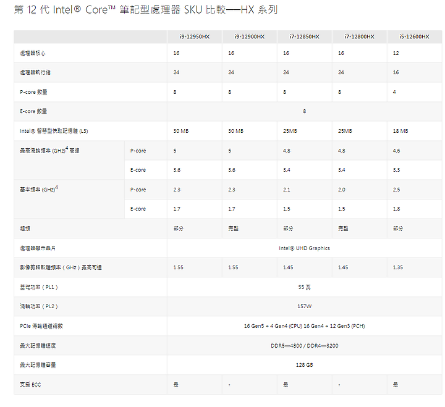Click the 'Intel 智慧型快取記憶體 (L3)' row label
This screenshot has height=407, width=445.
pyautogui.click(x=54, y=131)
